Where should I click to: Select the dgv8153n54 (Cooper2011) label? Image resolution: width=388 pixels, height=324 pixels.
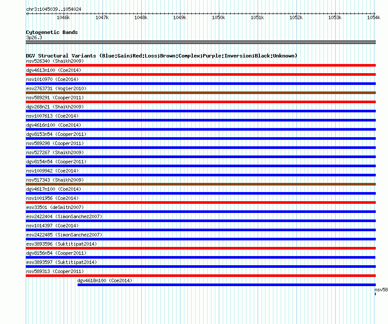[x=56, y=134]
